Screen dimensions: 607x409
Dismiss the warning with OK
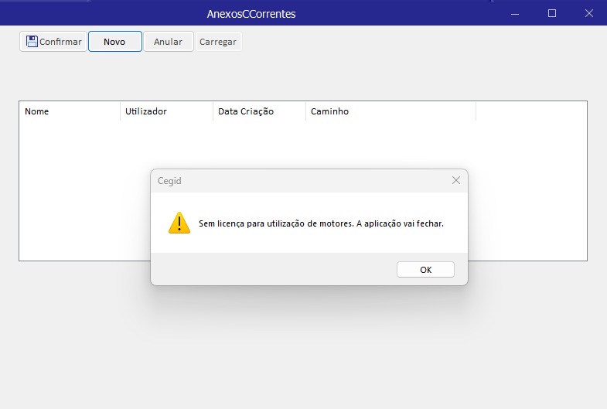click(x=425, y=270)
